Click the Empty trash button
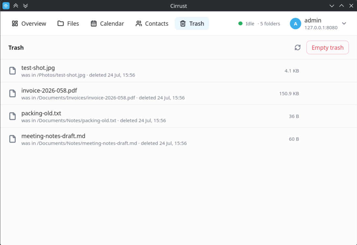Viewport: 357px width, 245px height. point(328,47)
